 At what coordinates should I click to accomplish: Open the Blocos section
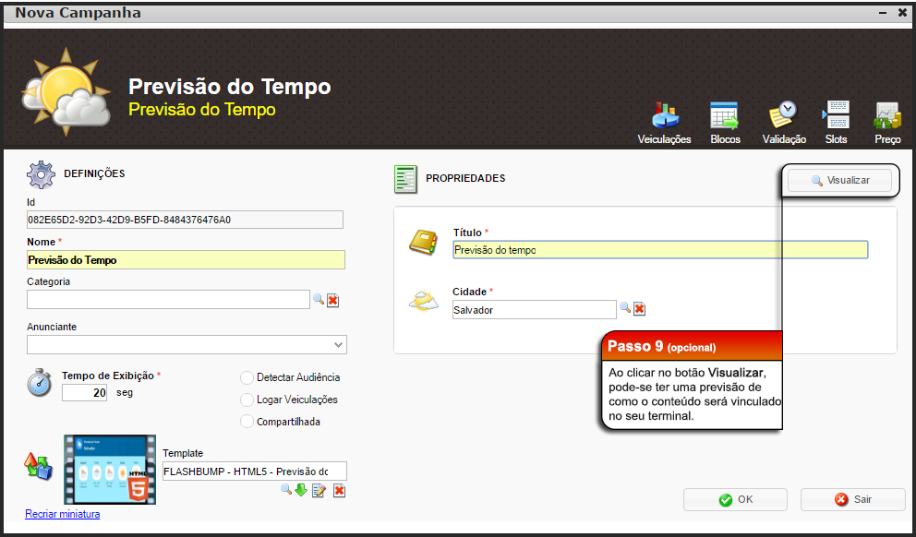click(x=724, y=122)
